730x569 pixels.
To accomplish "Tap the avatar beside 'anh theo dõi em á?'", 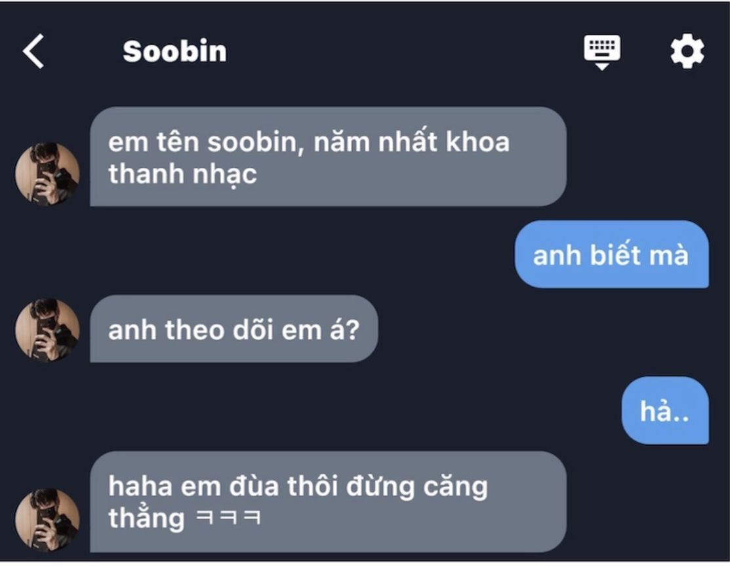I will point(47,330).
